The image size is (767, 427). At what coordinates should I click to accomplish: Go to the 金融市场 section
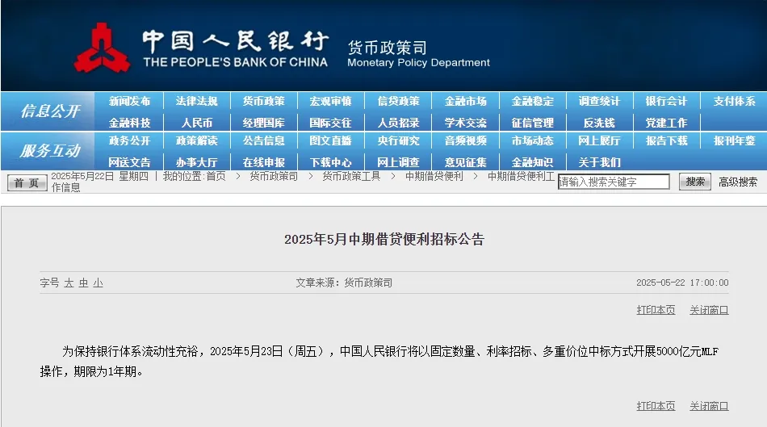click(x=465, y=101)
